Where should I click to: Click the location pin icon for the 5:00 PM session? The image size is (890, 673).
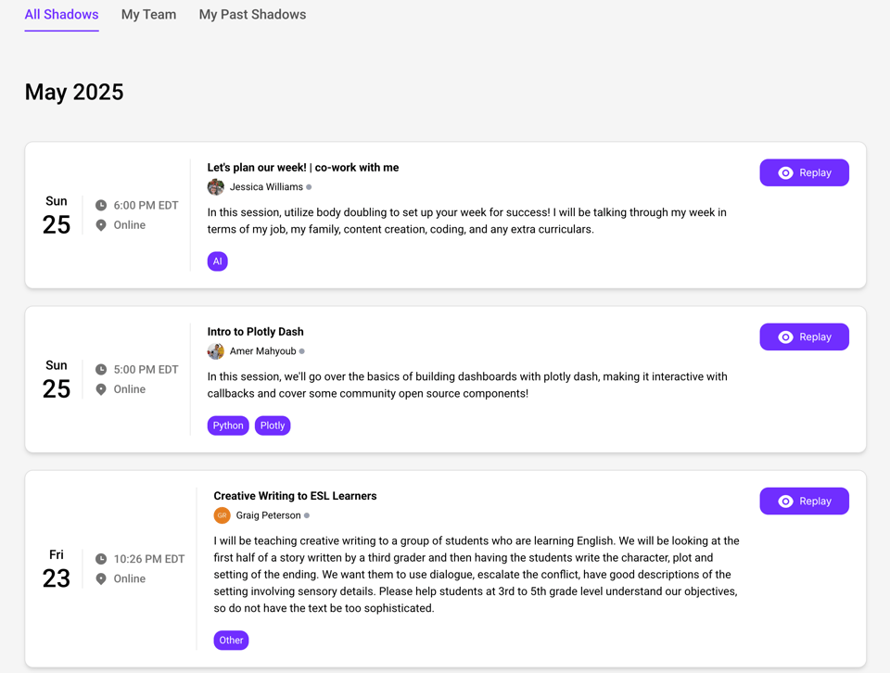point(101,389)
